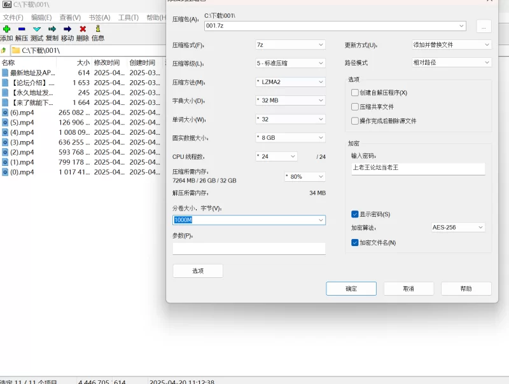Uncheck the 加密文件名(N) checkbox
This screenshot has height=384, width=509.
355,243
